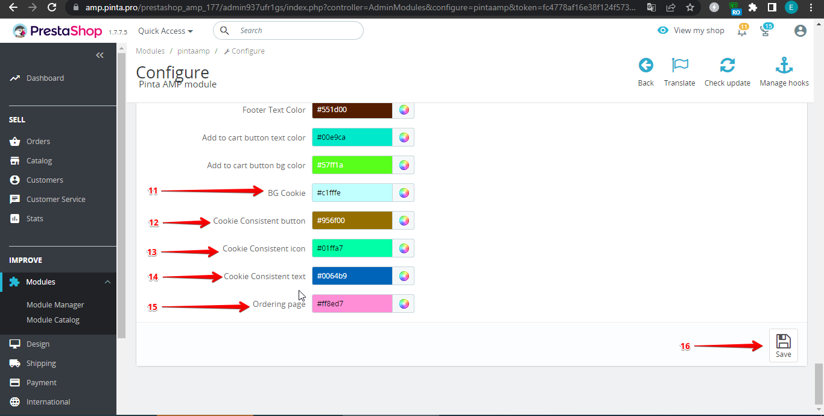Click the Back arrow icon
This screenshot has height=416, width=824.
[645, 66]
